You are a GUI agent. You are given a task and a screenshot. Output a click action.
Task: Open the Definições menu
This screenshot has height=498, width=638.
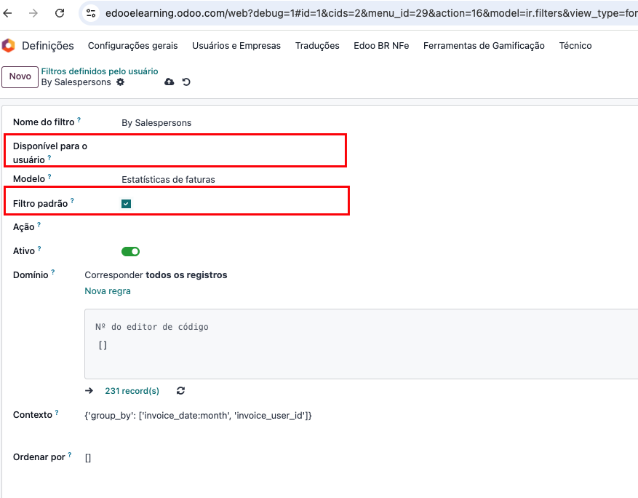(48, 46)
